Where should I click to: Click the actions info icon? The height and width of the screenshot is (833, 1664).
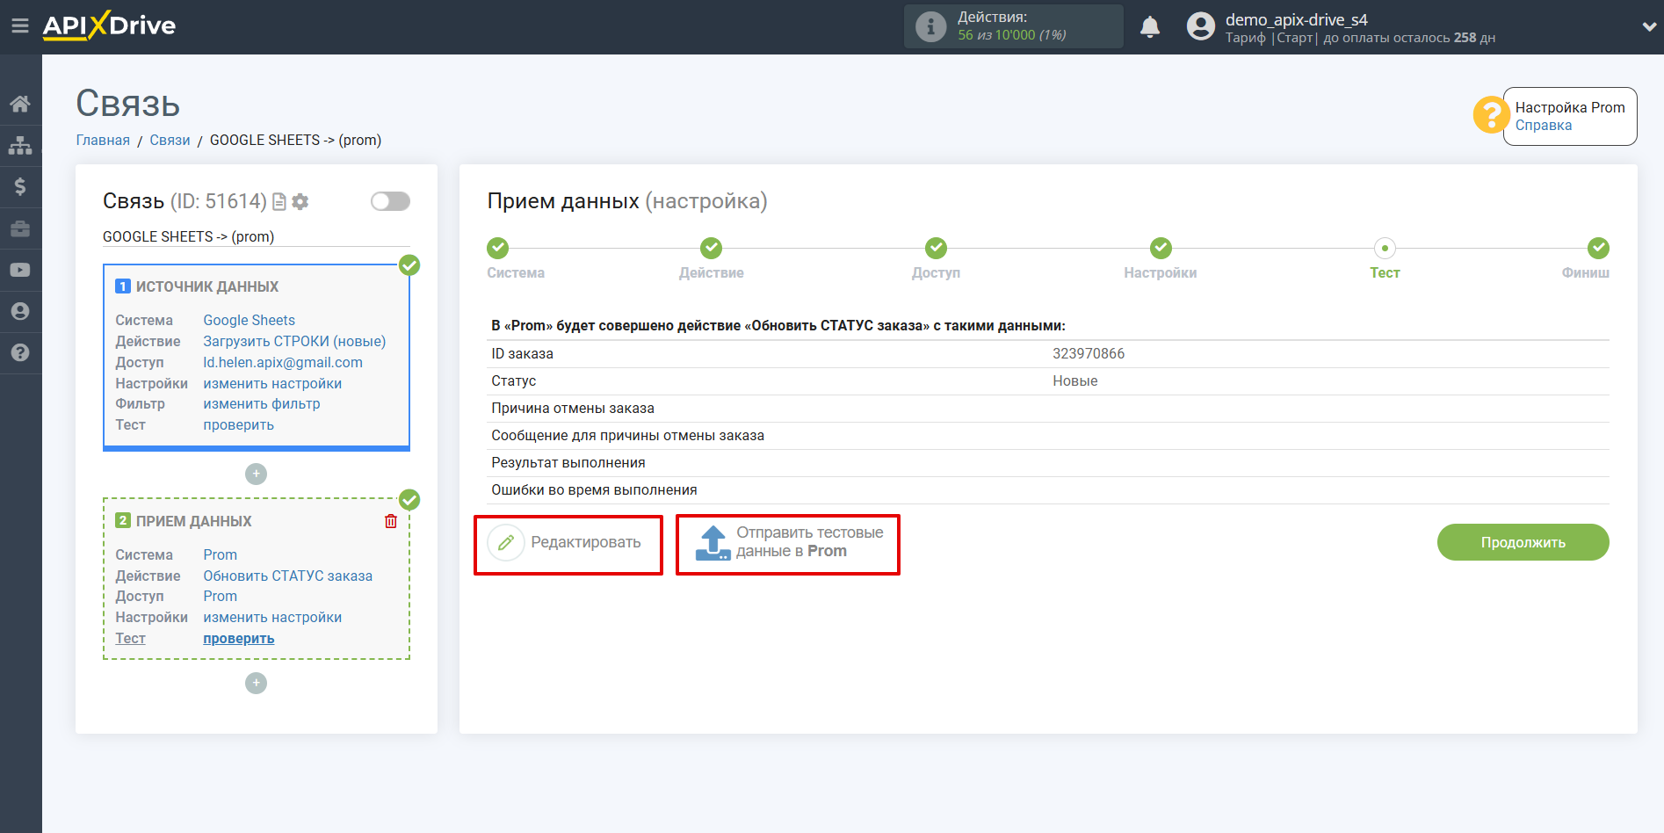pos(930,26)
